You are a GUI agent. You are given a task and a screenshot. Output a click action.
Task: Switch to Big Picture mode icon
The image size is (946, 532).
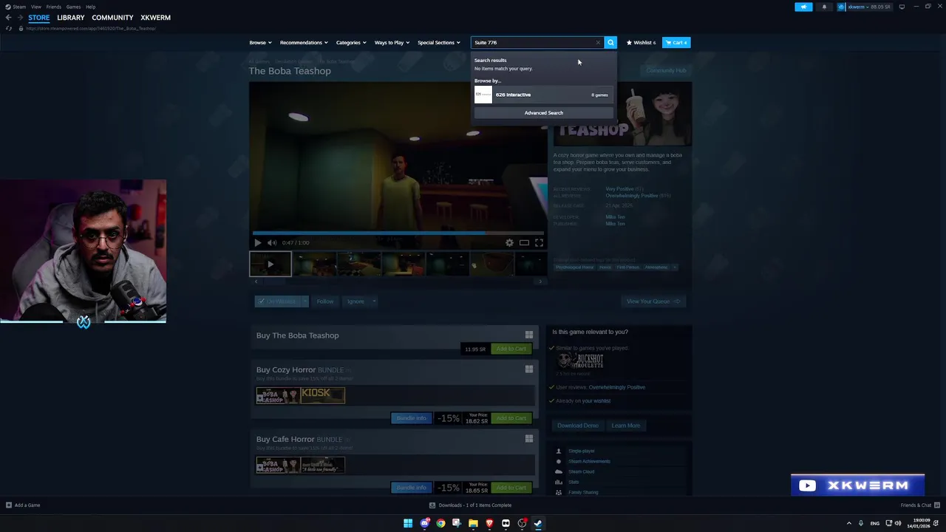[901, 7]
